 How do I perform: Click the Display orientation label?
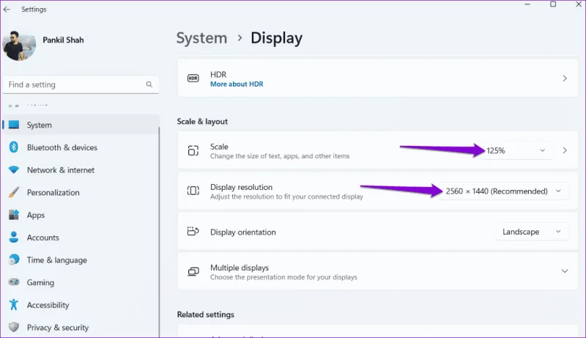point(243,232)
